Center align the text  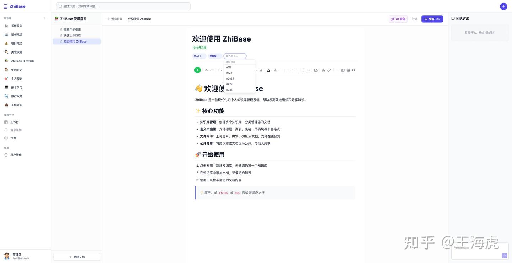tap(291, 70)
